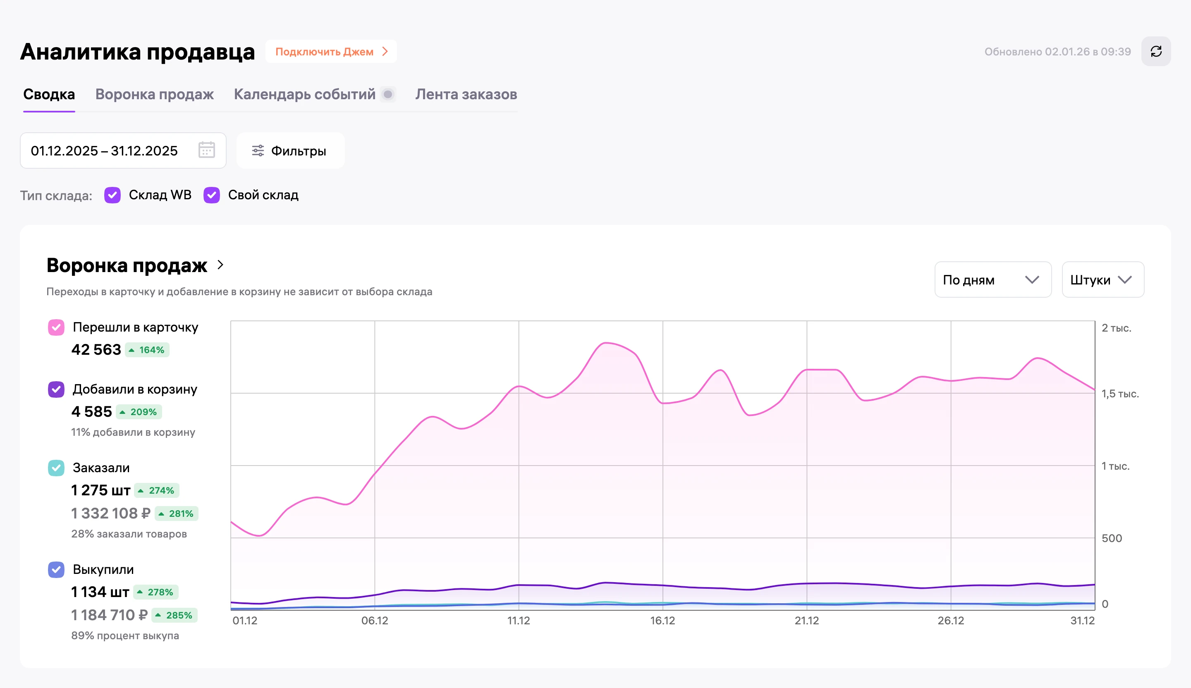Click the 281% revenue growth badge
Image resolution: width=1191 pixels, height=688 pixels.
[176, 514]
